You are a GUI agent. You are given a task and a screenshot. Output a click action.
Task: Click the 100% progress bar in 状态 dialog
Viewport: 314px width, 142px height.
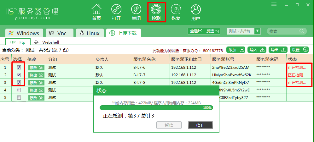point(156,108)
